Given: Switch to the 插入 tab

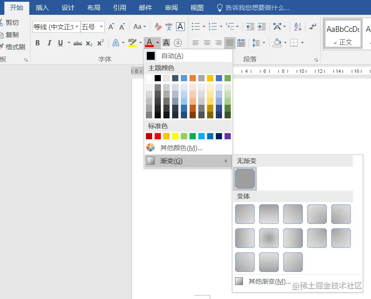Looking at the screenshot, I should click(42, 8).
